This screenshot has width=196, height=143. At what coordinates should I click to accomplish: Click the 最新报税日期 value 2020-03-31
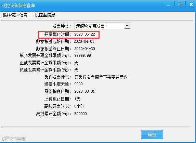84,91
